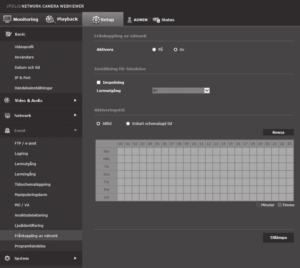Click the Setup gear icon
Image resolution: width=300 pixels, height=268 pixels.
point(96,19)
